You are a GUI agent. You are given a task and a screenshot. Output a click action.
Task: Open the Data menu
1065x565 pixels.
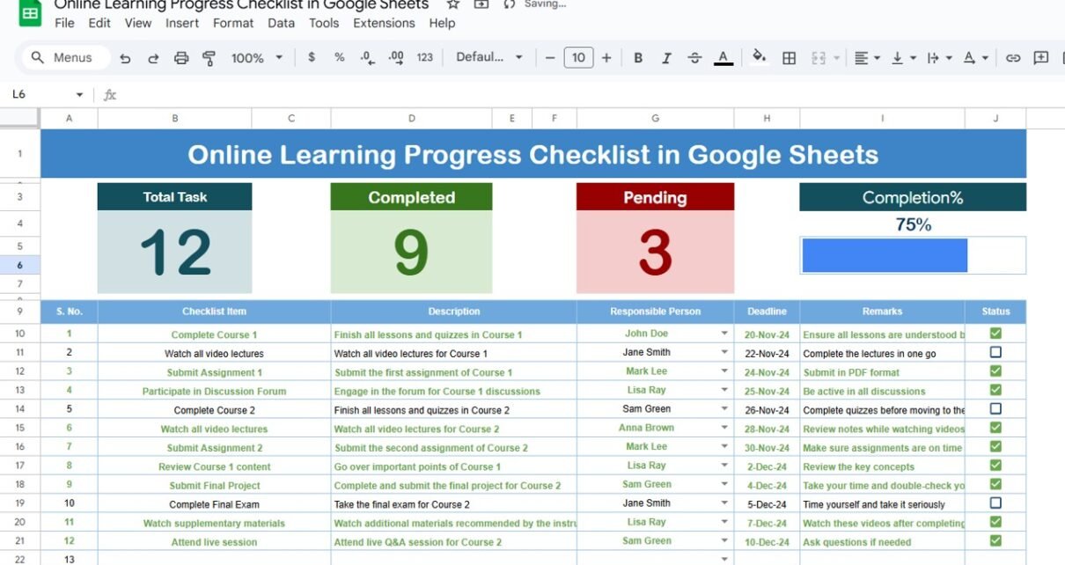[281, 23]
